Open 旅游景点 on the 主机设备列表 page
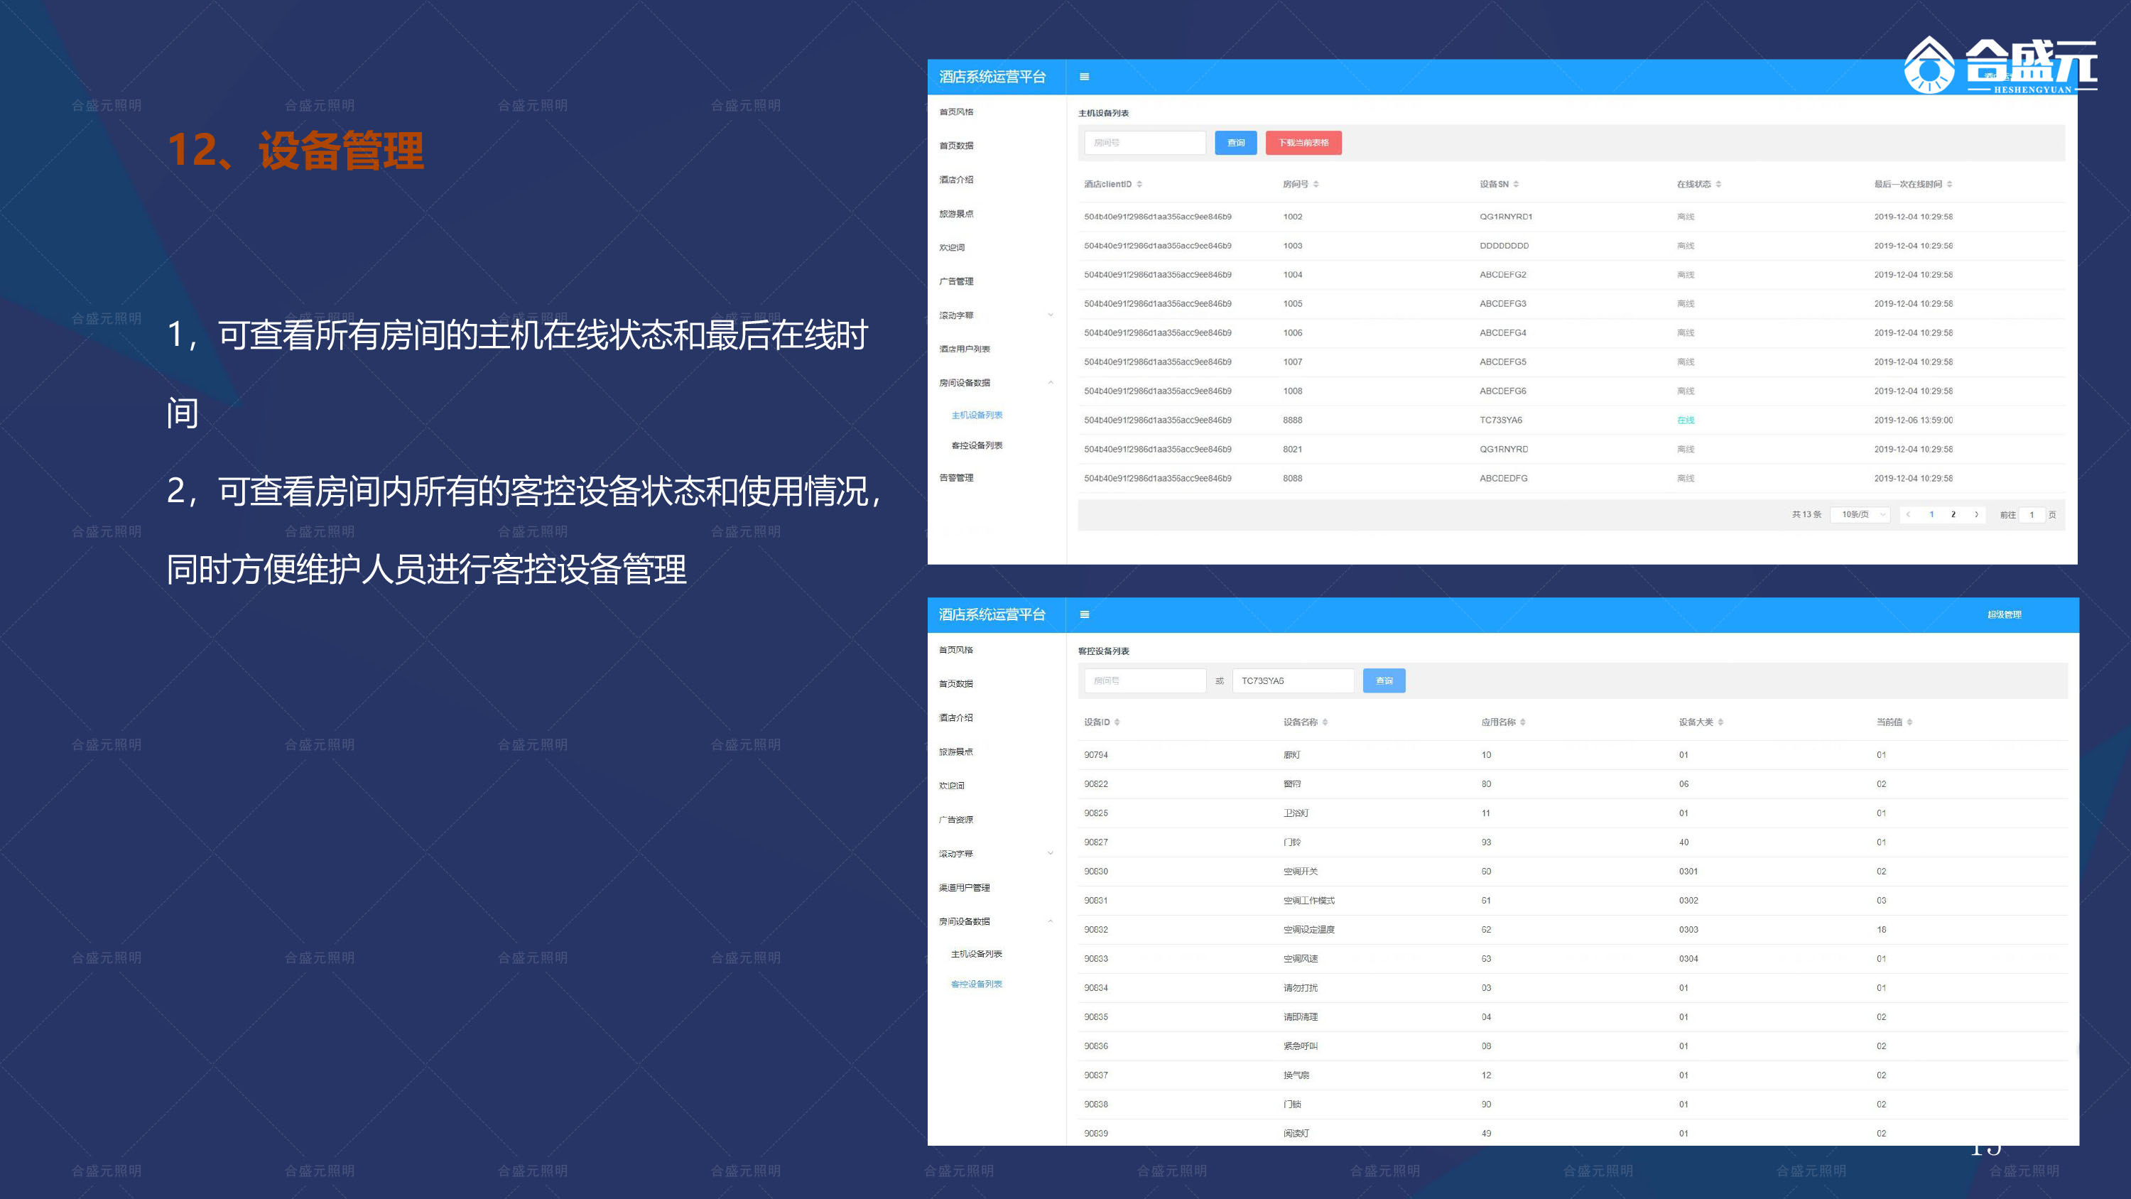Screen dimensions: 2131x1199 click(x=956, y=214)
